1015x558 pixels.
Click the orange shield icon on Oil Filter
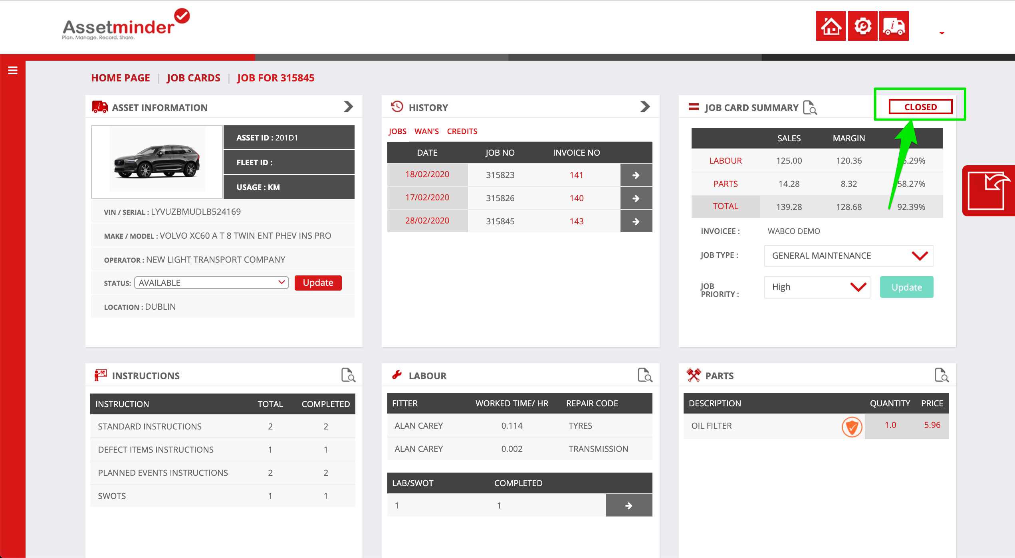tap(852, 427)
